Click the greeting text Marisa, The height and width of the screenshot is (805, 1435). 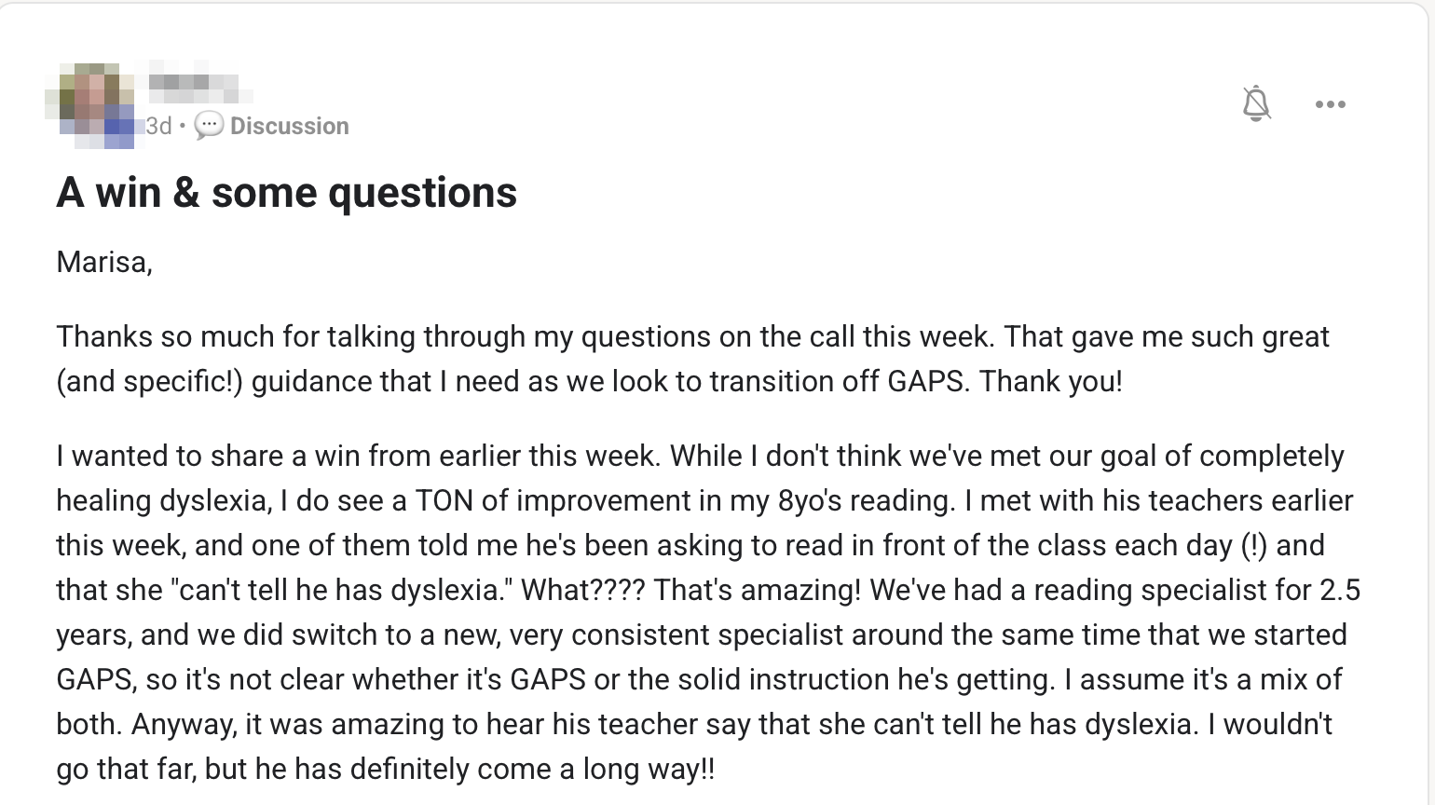(x=104, y=262)
